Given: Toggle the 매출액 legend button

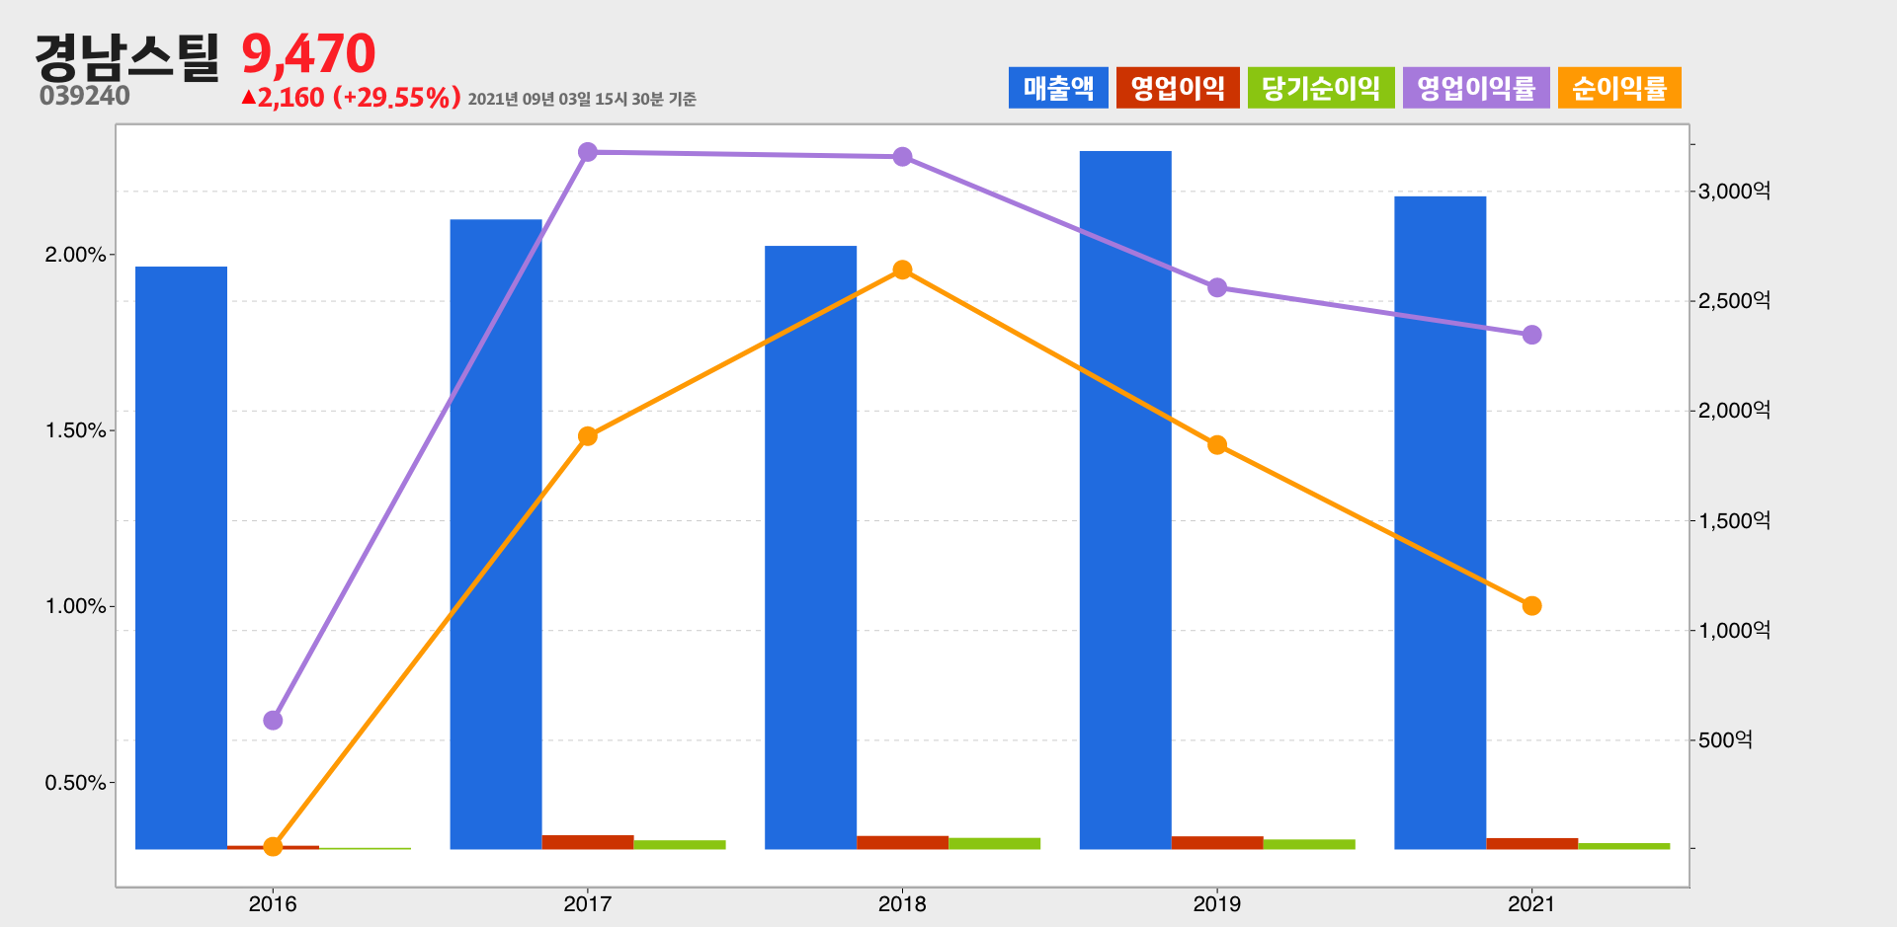Looking at the screenshot, I should (x=1058, y=88).
